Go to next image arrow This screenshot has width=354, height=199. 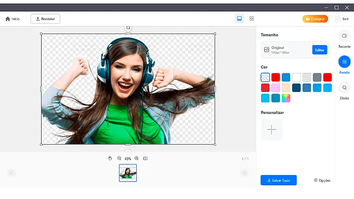pos(244,173)
